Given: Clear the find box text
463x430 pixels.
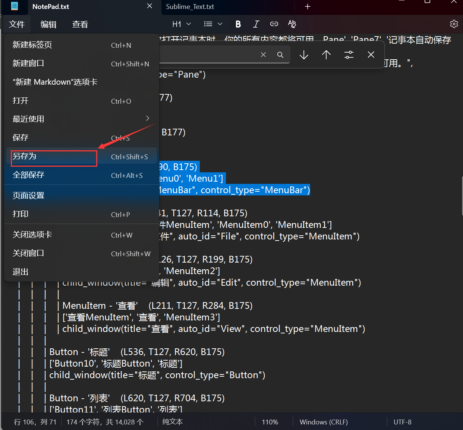Looking at the screenshot, I should [263, 55].
